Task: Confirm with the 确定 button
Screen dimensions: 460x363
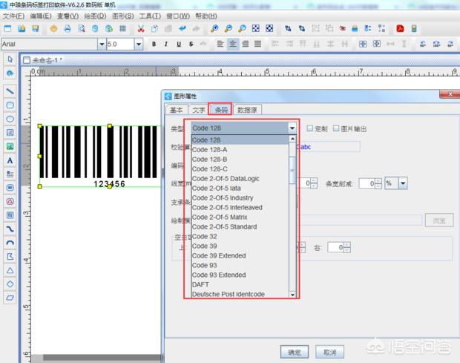Action: click(x=295, y=352)
